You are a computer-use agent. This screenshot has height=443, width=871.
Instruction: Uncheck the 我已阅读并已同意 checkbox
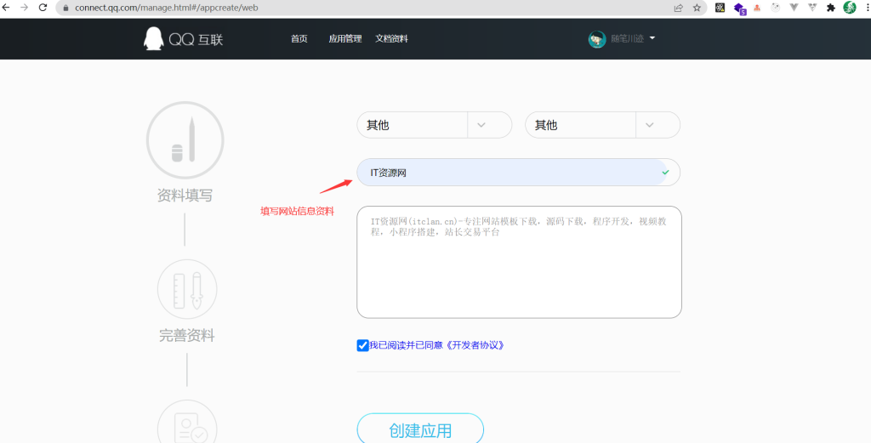coord(362,345)
